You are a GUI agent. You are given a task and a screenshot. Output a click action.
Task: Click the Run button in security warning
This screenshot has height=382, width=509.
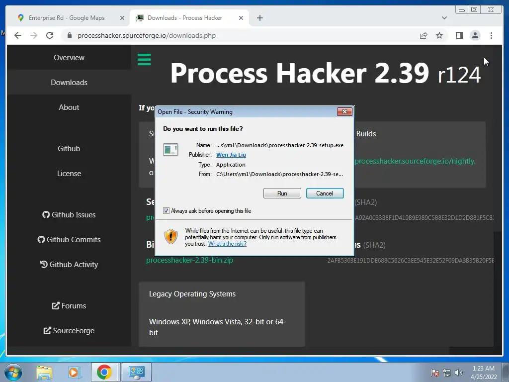[282, 193]
